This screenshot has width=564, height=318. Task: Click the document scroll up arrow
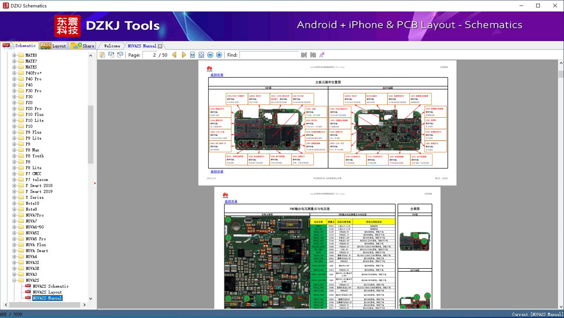click(x=561, y=64)
